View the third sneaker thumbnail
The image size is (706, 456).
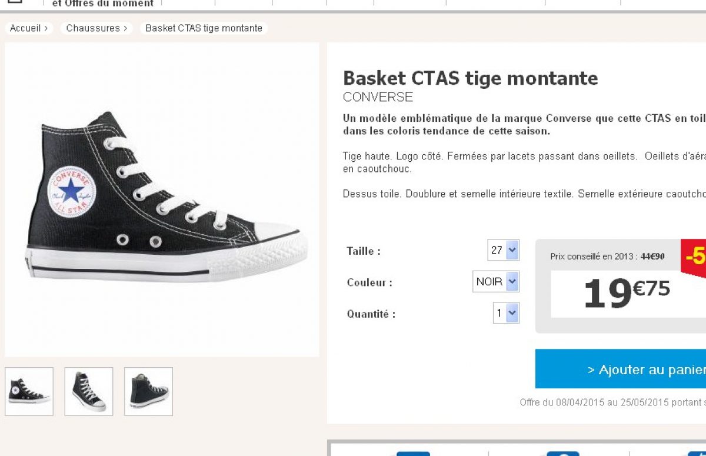tap(148, 391)
